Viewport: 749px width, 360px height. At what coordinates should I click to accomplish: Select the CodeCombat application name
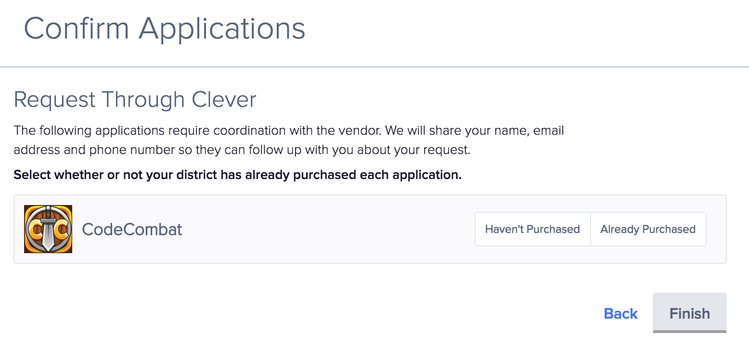click(132, 229)
